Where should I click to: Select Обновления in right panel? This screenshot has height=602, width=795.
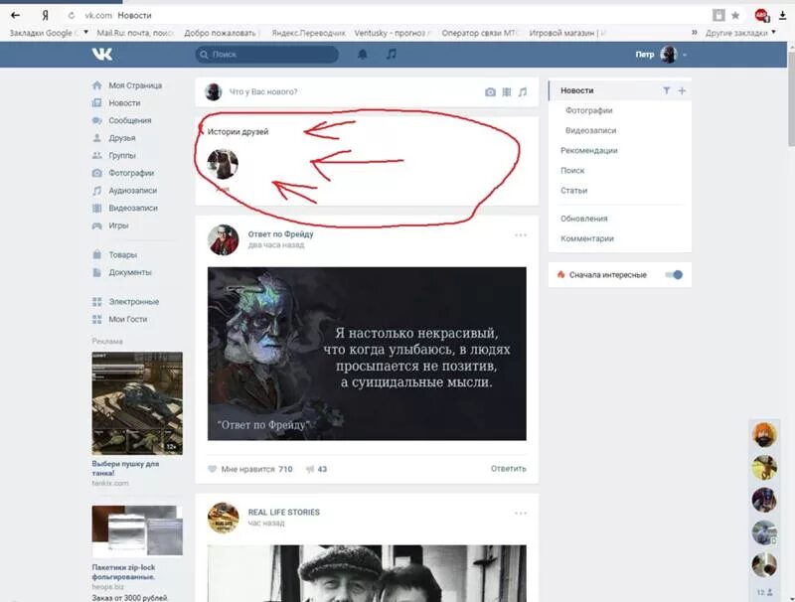[x=583, y=219]
